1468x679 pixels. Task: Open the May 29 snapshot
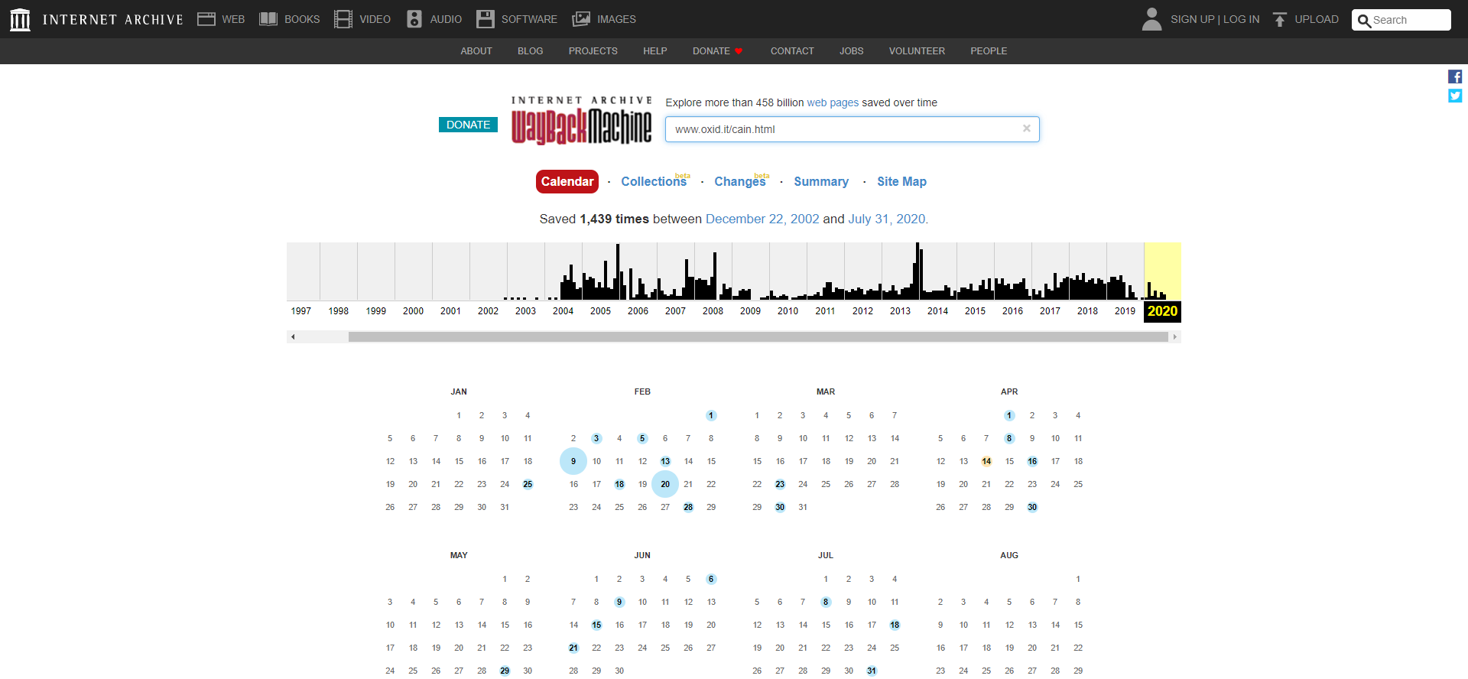coord(505,671)
